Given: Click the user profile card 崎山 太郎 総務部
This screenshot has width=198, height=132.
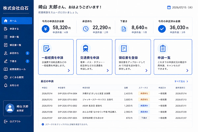Looking at the screenshot, I should (17, 108).
